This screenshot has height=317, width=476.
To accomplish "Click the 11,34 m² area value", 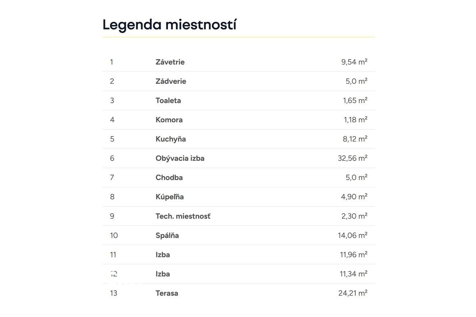I will [353, 274].
